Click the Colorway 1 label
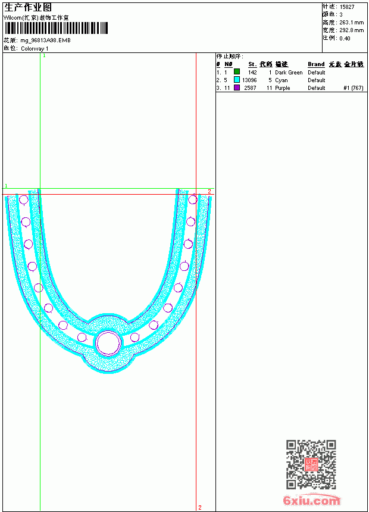Screen dimensions: 369x512 pos(35,49)
